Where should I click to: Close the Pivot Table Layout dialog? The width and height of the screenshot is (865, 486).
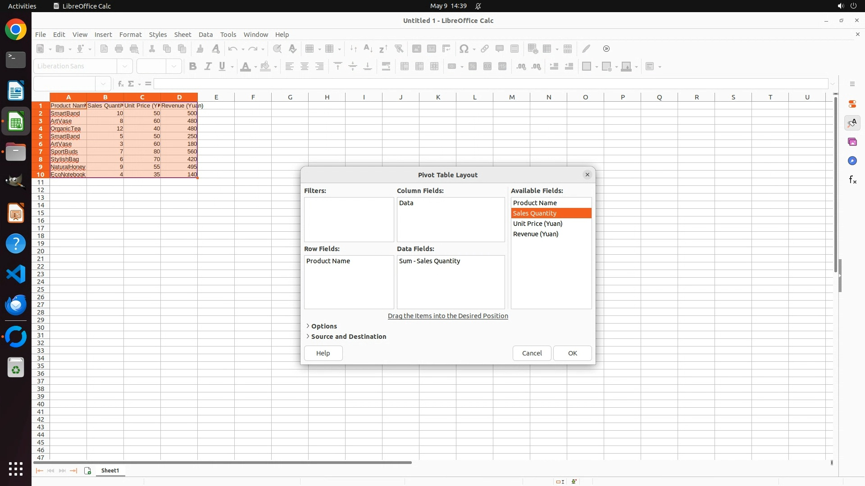click(587, 175)
